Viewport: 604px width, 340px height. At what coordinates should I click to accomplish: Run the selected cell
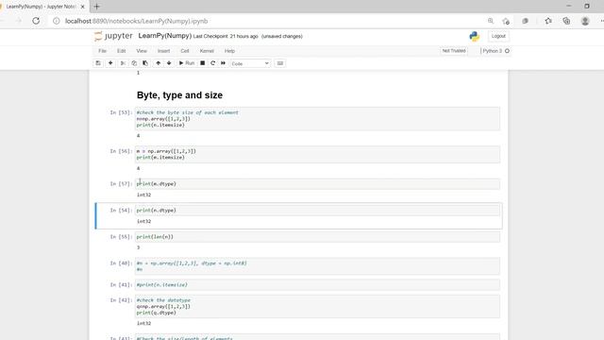[187, 63]
